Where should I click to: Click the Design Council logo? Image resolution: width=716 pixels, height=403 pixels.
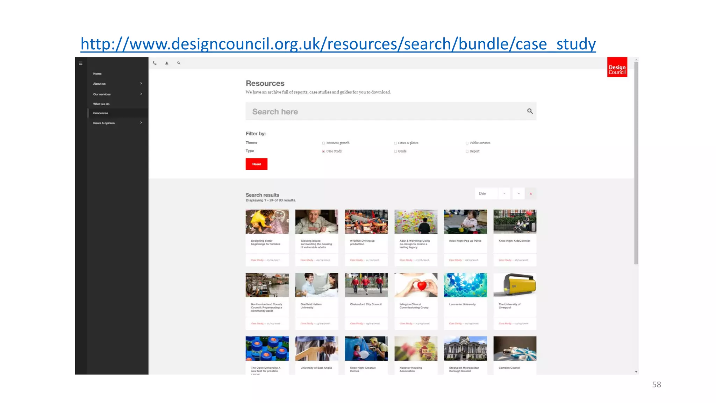[x=617, y=67]
